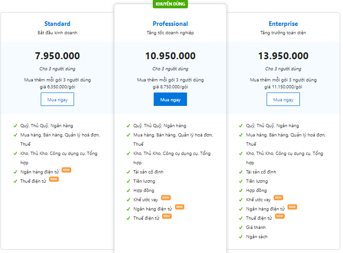The width and height of the screenshot is (343, 253).
Task: Click 'Cho 3 người dùng' under Enterprise price
Action: (283, 68)
